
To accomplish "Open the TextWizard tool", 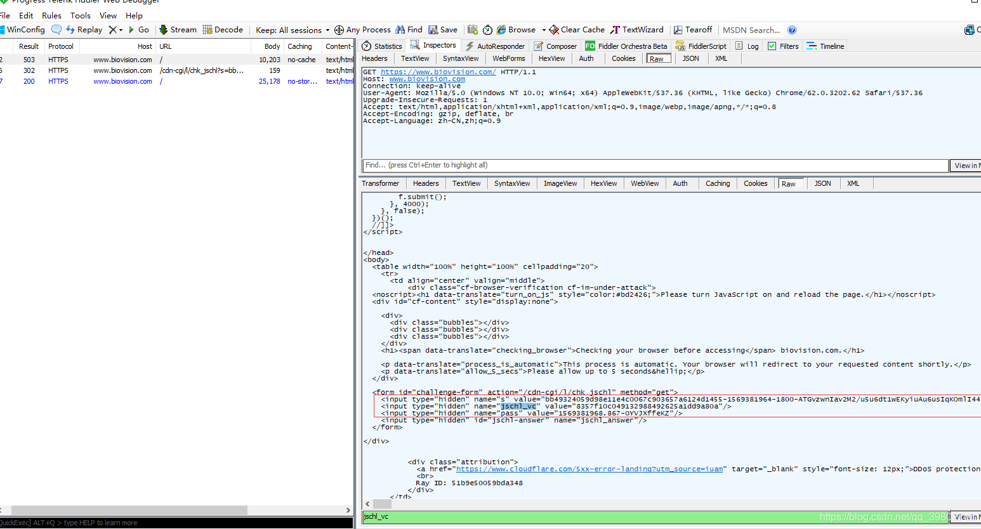I will 637,30.
